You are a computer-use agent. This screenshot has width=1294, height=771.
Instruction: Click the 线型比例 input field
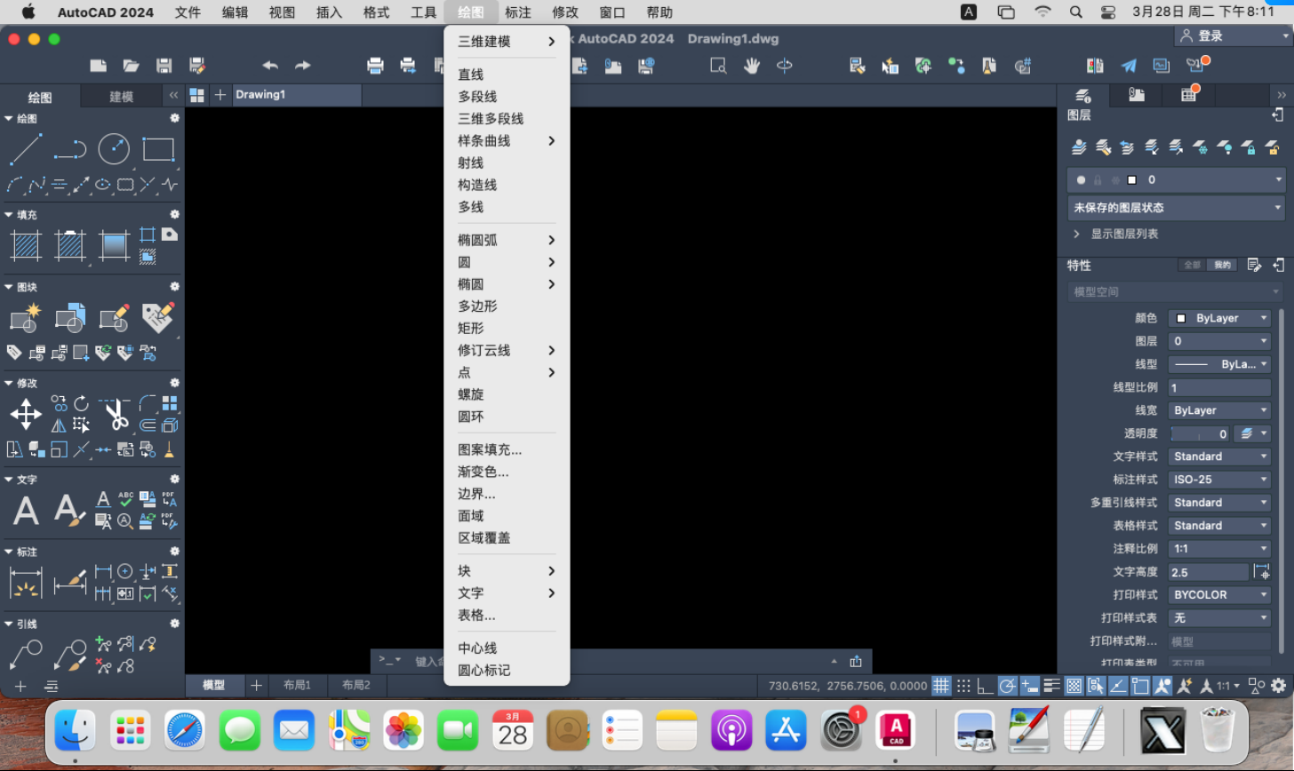[x=1220, y=387]
